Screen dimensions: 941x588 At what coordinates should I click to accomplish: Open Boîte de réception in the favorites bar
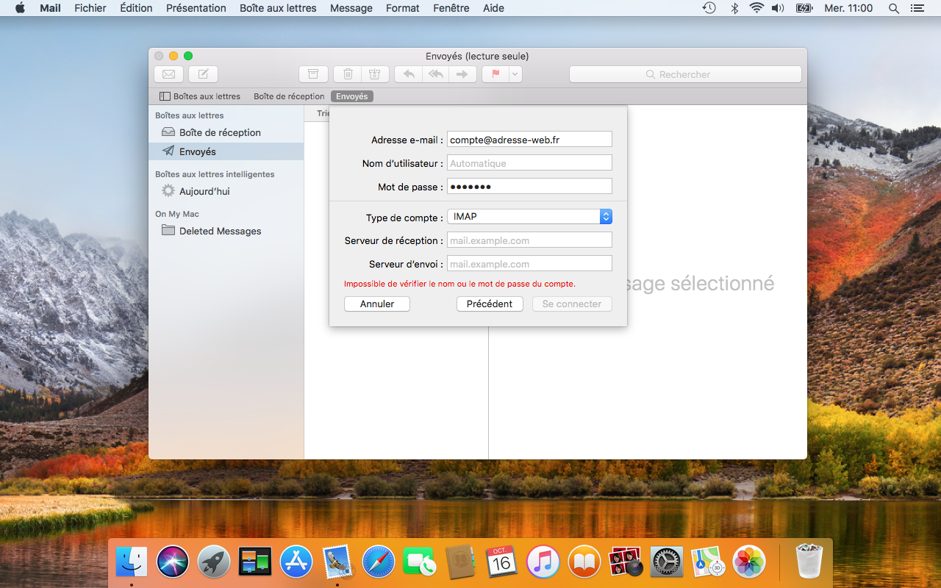click(x=289, y=96)
